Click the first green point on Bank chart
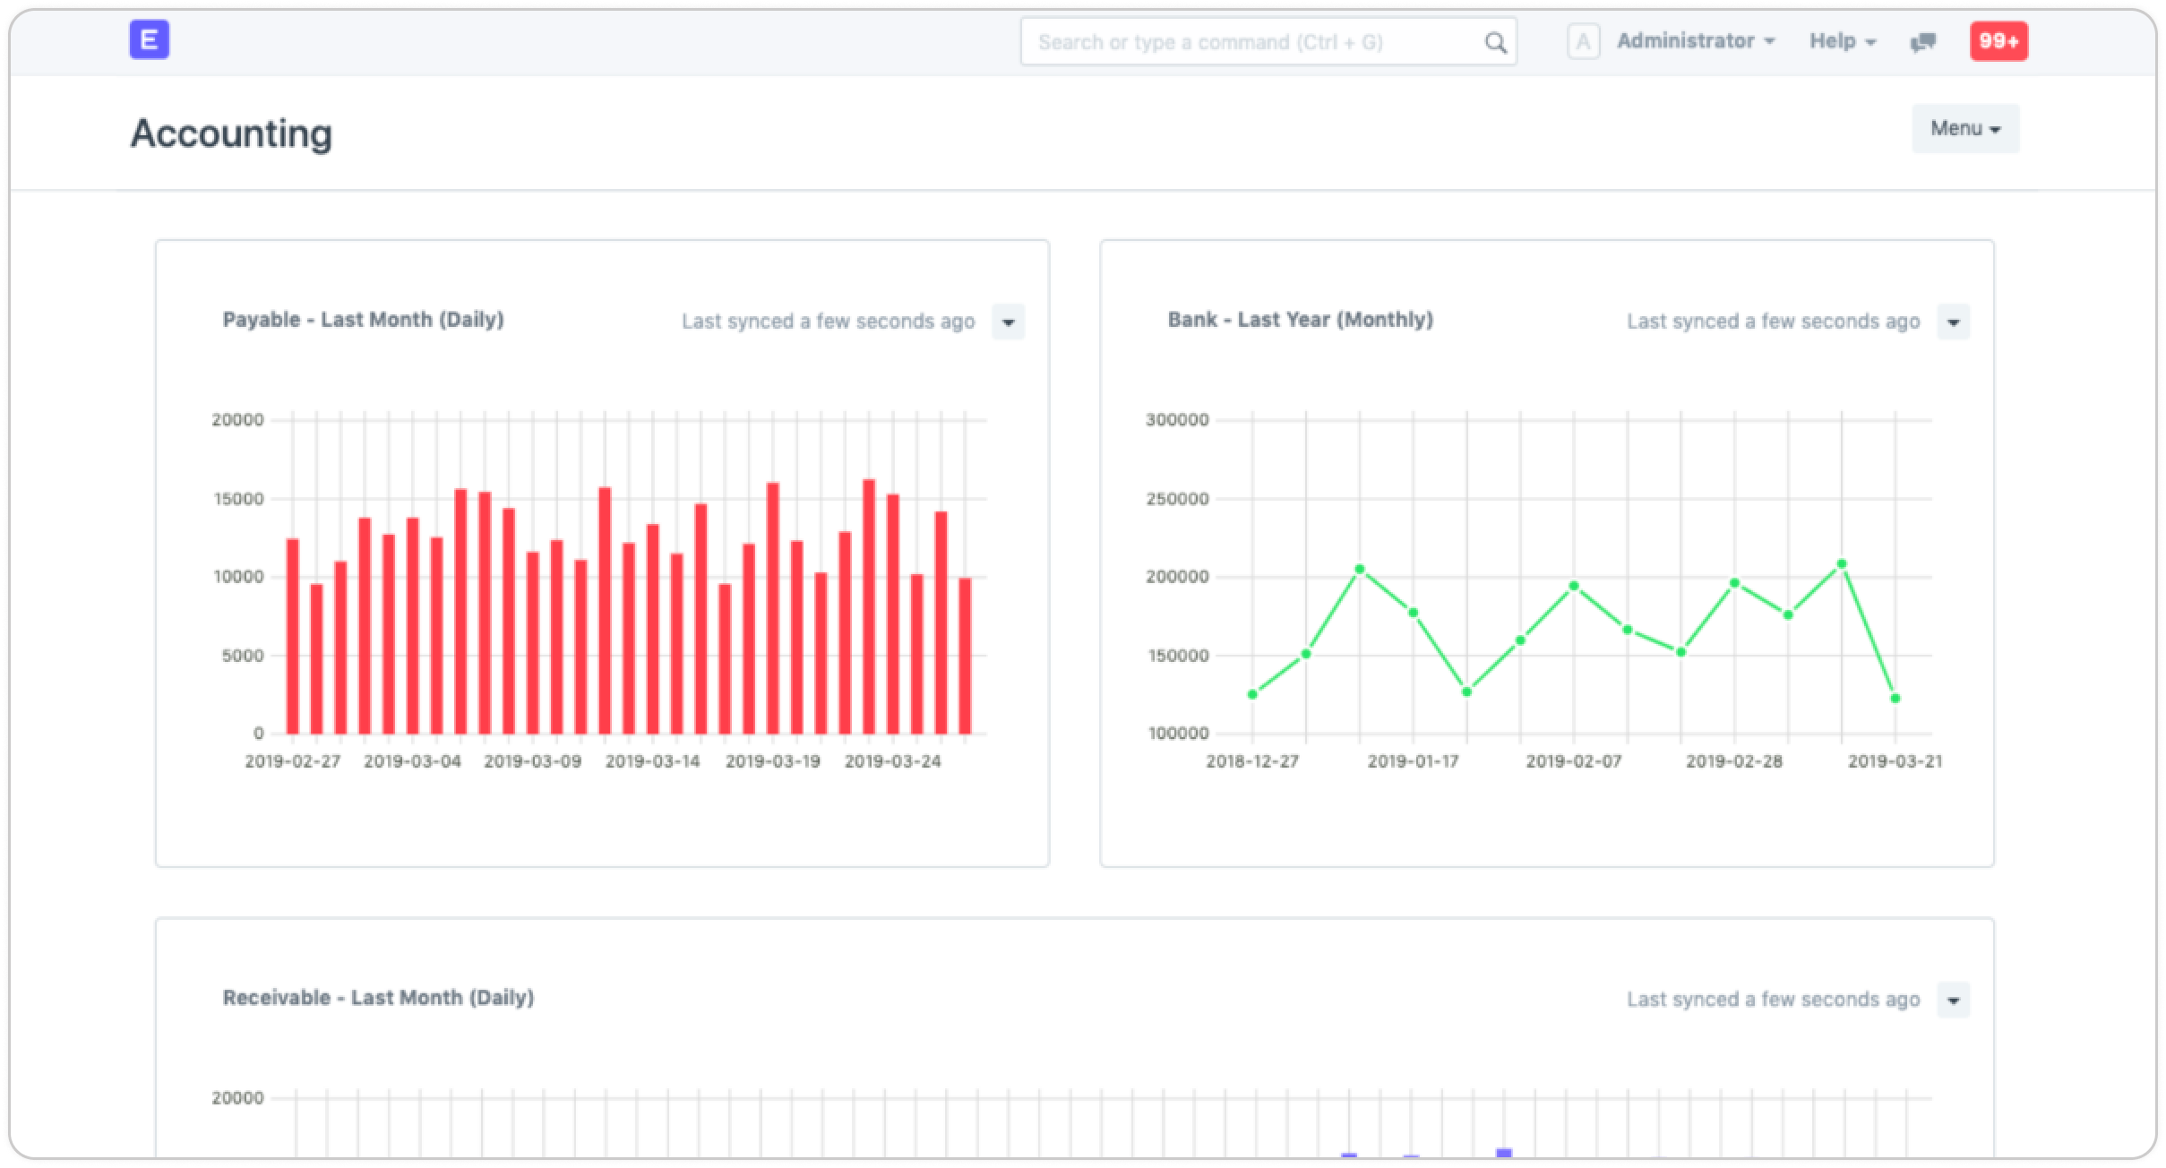The width and height of the screenshot is (2166, 1168). coord(1252,694)
